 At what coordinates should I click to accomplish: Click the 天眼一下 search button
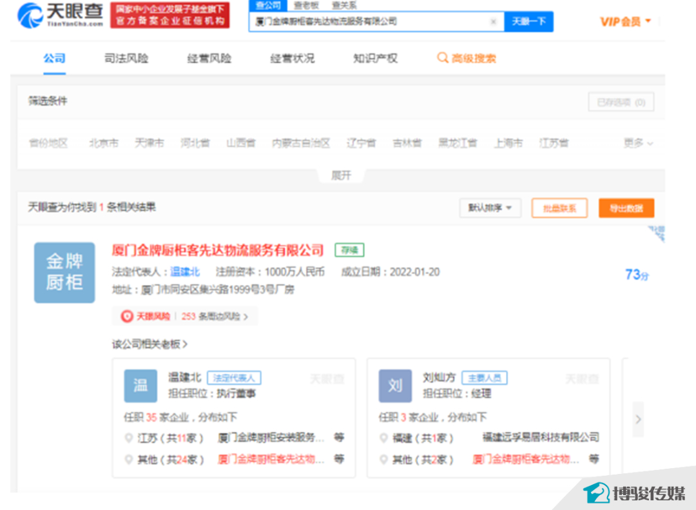coord(528,21)
